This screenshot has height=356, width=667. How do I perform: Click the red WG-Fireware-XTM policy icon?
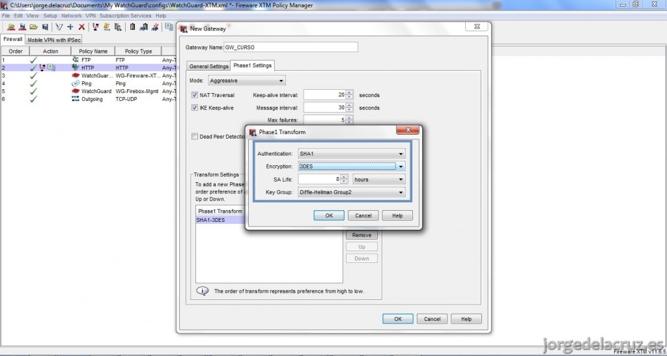pyautogui.click(x=76, y=75)
